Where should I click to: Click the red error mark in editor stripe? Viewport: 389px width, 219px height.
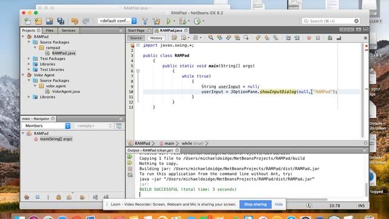[x=366, y=50]
